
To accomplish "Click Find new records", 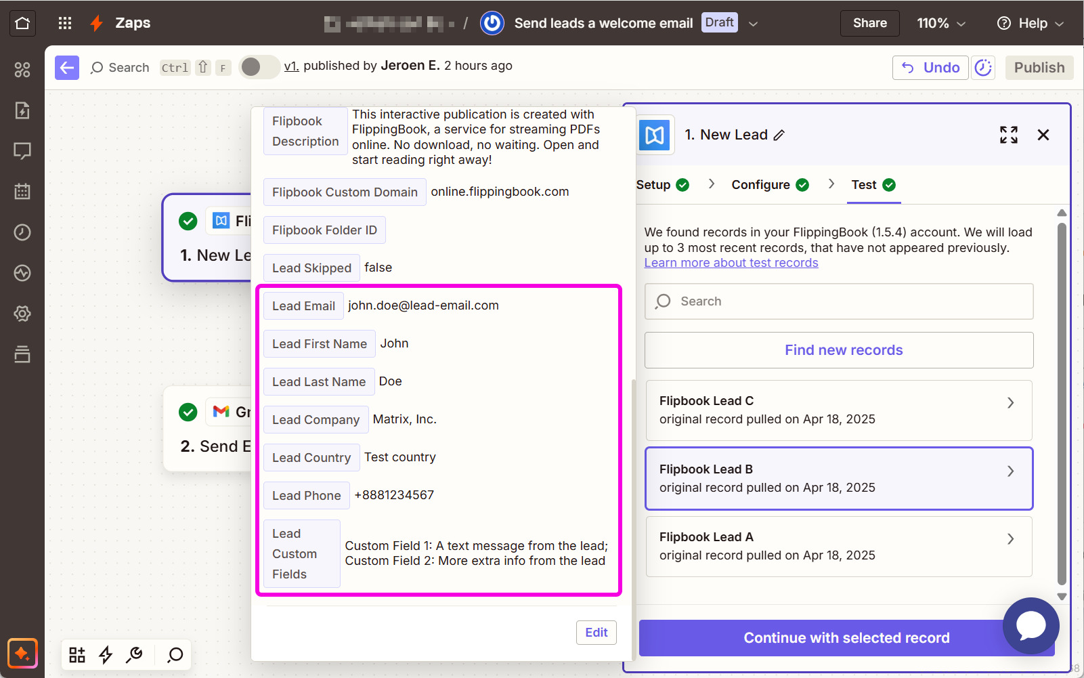I will point(839,350).
